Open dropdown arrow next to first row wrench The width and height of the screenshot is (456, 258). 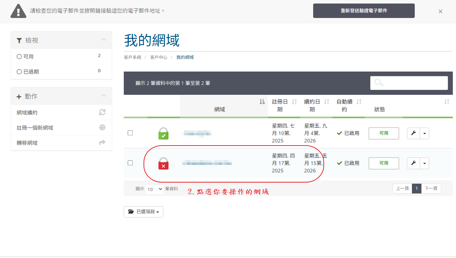[424, 133]
